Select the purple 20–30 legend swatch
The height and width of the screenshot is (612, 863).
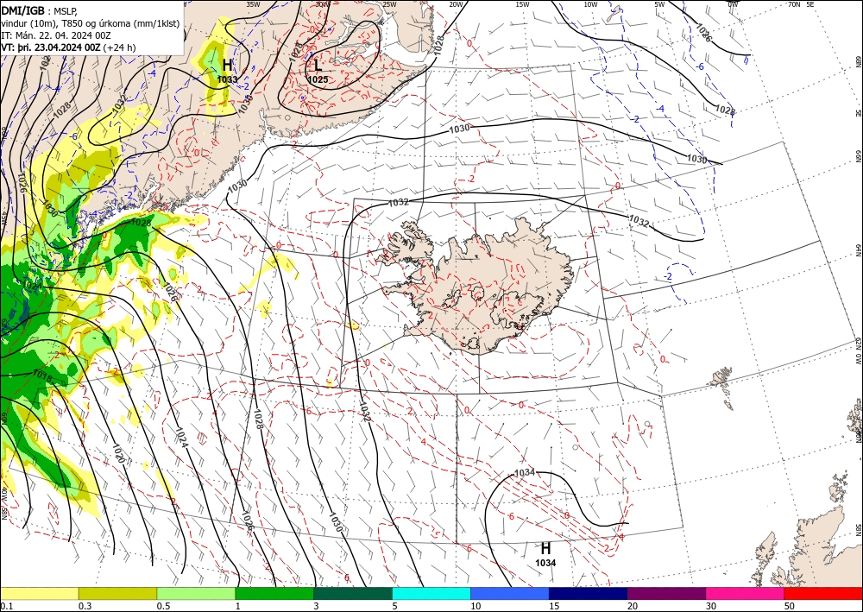point(666,593)
